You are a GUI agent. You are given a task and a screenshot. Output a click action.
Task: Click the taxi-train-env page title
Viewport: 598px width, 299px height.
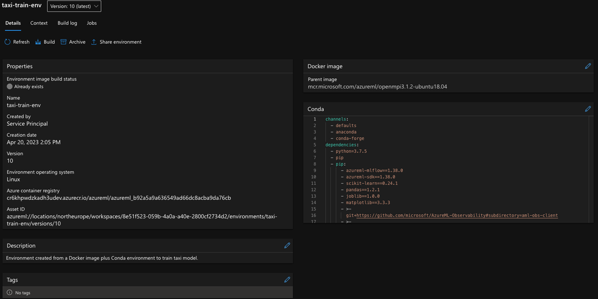click(x=22, y=5)
